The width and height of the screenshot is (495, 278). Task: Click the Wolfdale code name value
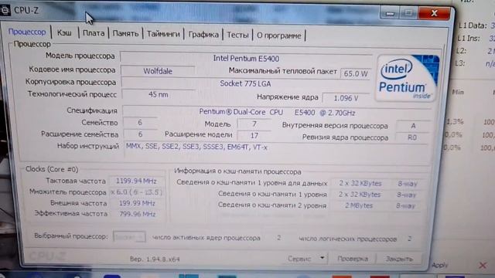click(158, 71)
